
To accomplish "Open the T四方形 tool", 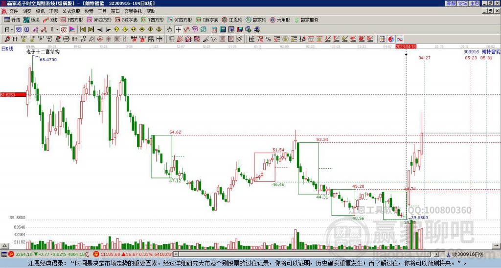I will (153, 20).
